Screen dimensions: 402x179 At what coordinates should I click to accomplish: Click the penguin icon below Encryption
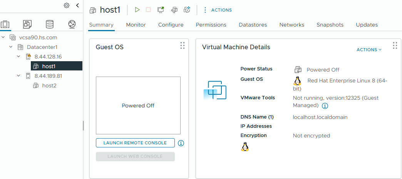pyautogui.click(x=245, y=146)
